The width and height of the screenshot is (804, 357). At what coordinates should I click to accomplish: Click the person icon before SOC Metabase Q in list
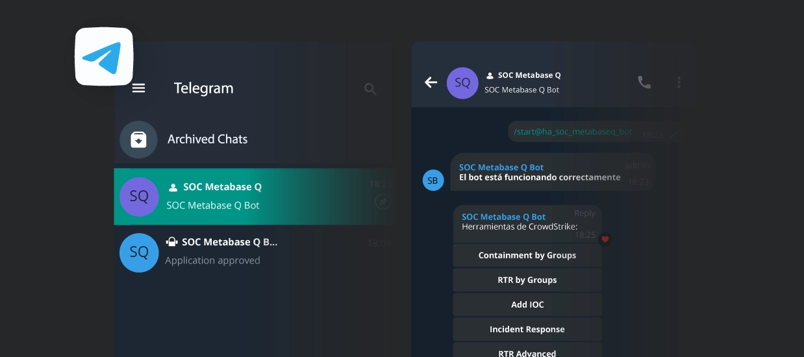pyautogui.click(x=173, y=188)
